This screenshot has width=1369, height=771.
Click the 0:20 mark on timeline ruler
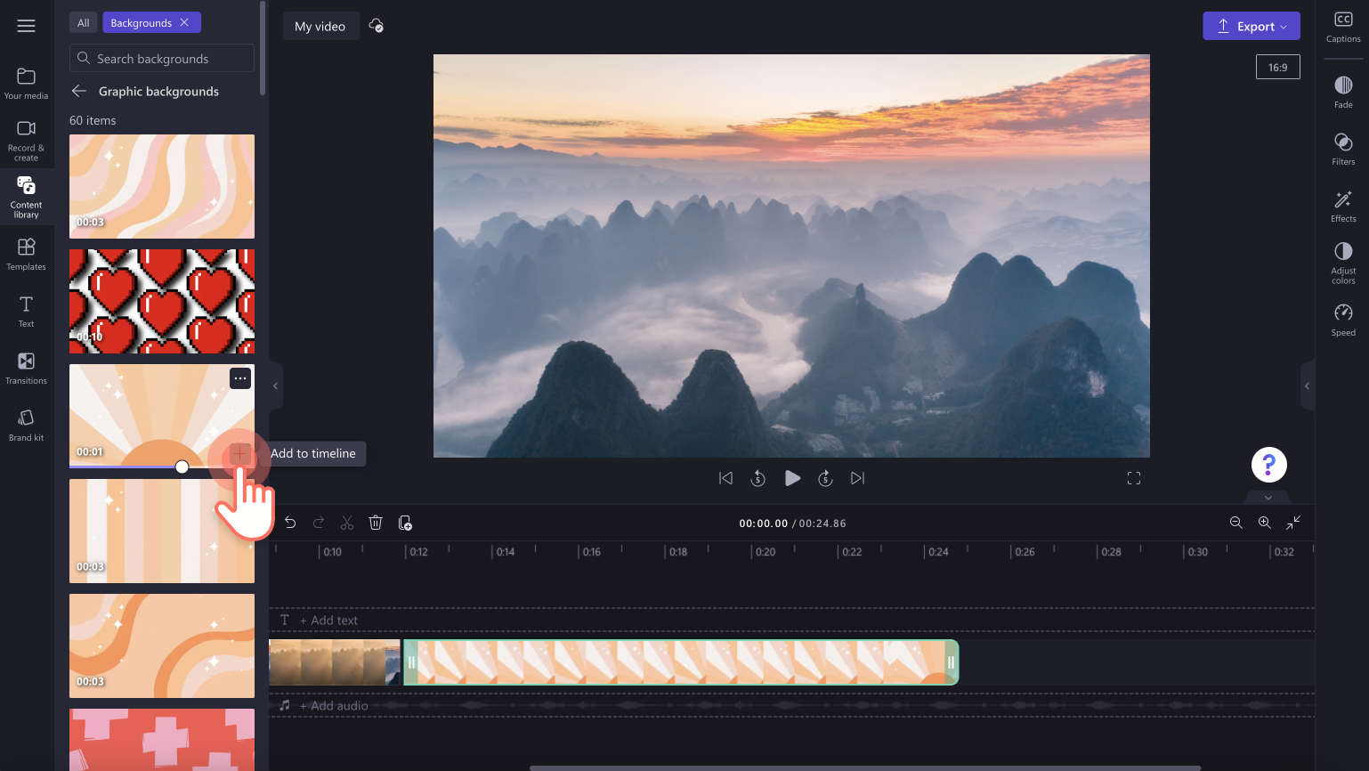click(x=766, y=552)
